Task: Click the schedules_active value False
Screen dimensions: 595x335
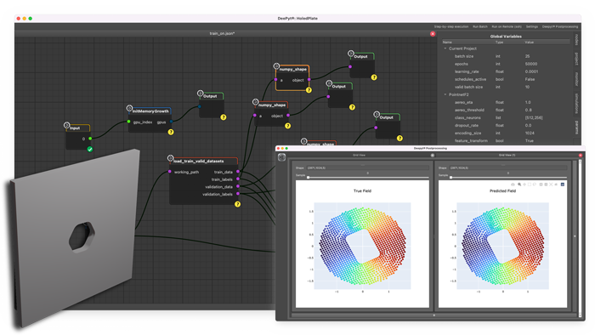Action: tap(530, 79)
